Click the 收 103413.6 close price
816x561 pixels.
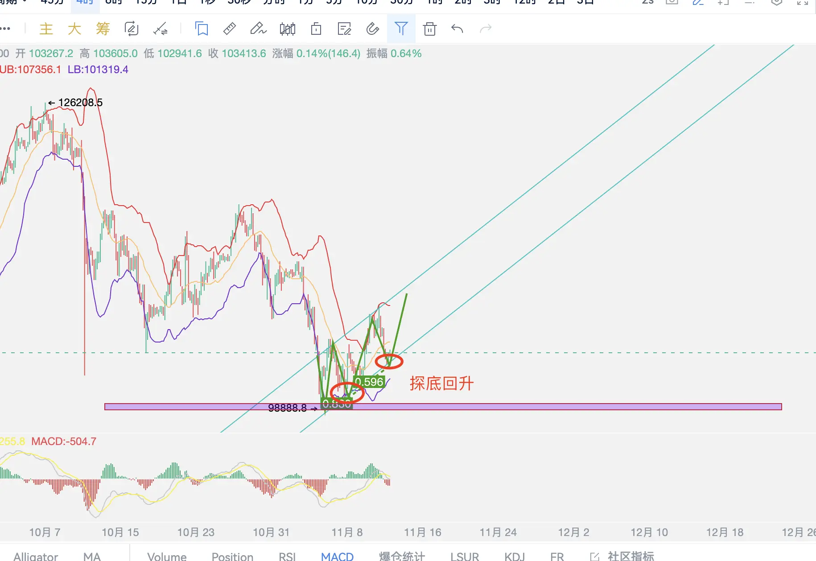pos(237,54)
